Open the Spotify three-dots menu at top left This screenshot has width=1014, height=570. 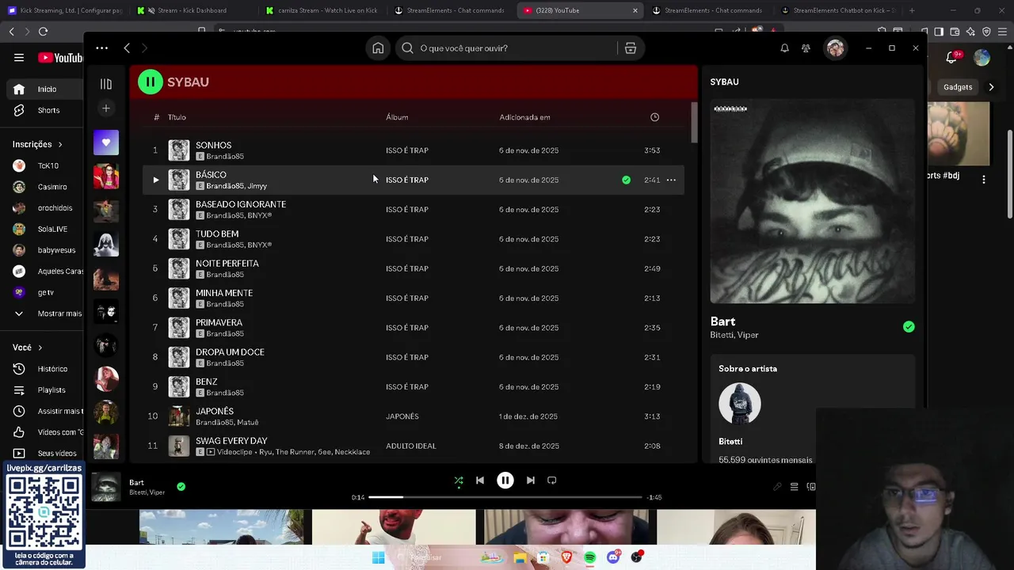point(101,48)
